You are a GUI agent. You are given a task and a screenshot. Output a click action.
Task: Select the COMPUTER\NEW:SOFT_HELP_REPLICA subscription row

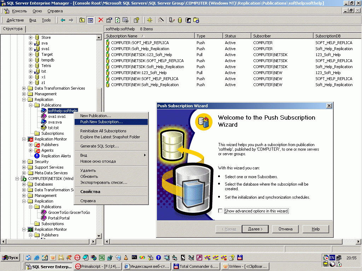(x=233, y=79)
